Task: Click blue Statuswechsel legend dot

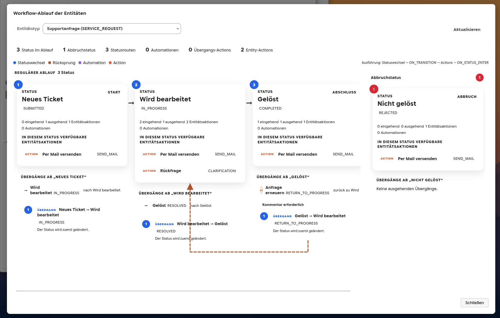Action: click(15, 63)
